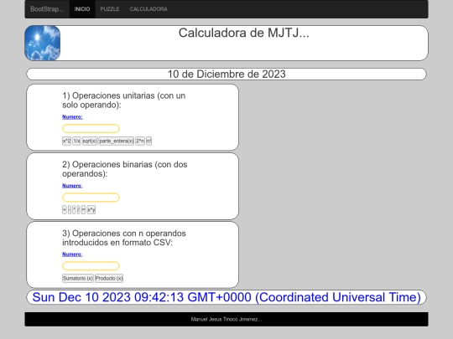Go to the PUZZLE menu item
This screenshot has width=453, height=339.
click(110, 9)
